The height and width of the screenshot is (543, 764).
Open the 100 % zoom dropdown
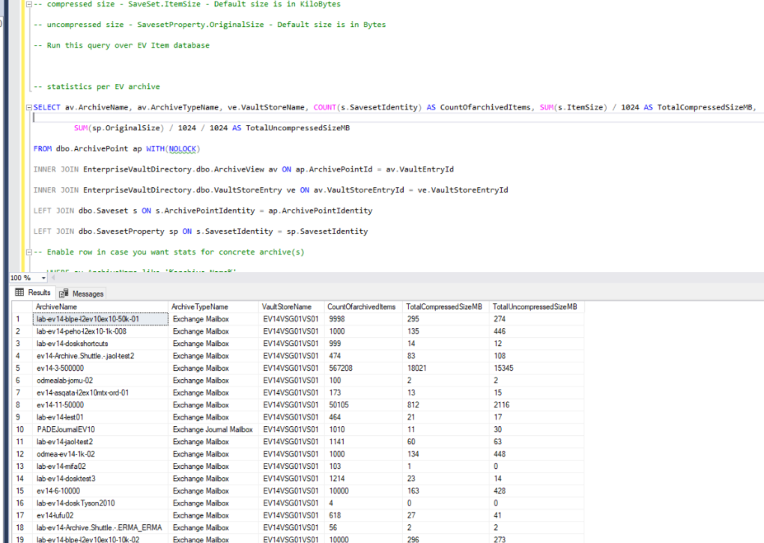(43, 278)
